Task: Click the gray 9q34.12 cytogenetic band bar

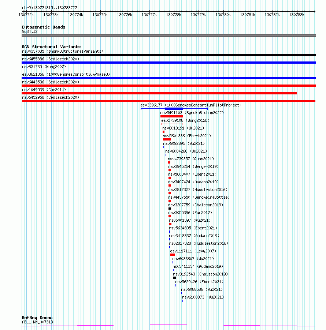Action: click(168, 35)
